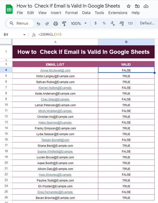Click the Haley.Sparrow@Example. link

tap(55, 122)
